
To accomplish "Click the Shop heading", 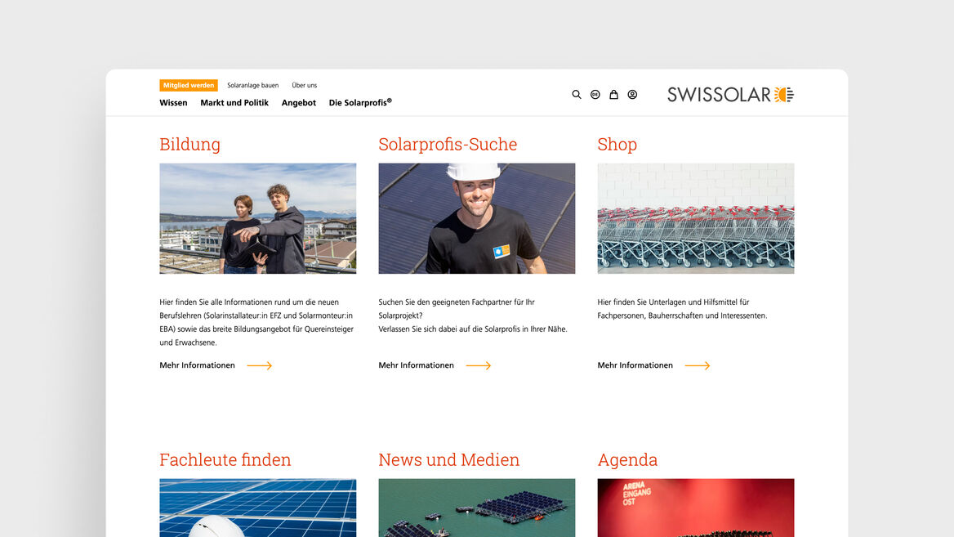I will [617, 145].
